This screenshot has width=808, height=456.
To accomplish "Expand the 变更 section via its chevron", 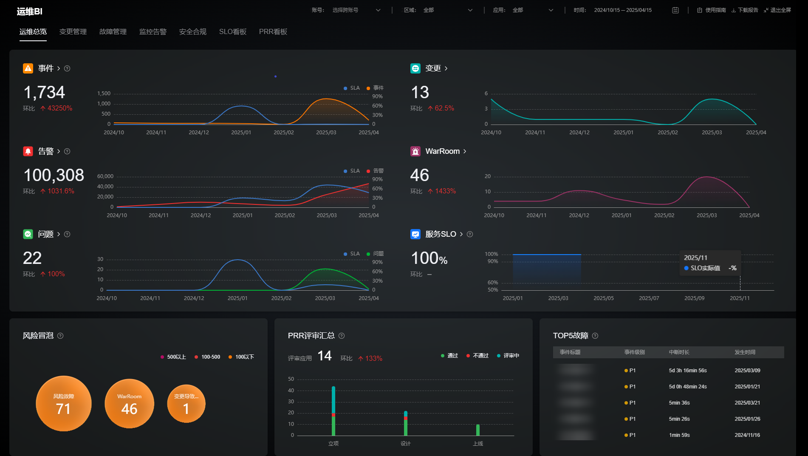I will [x=446, y=68].
